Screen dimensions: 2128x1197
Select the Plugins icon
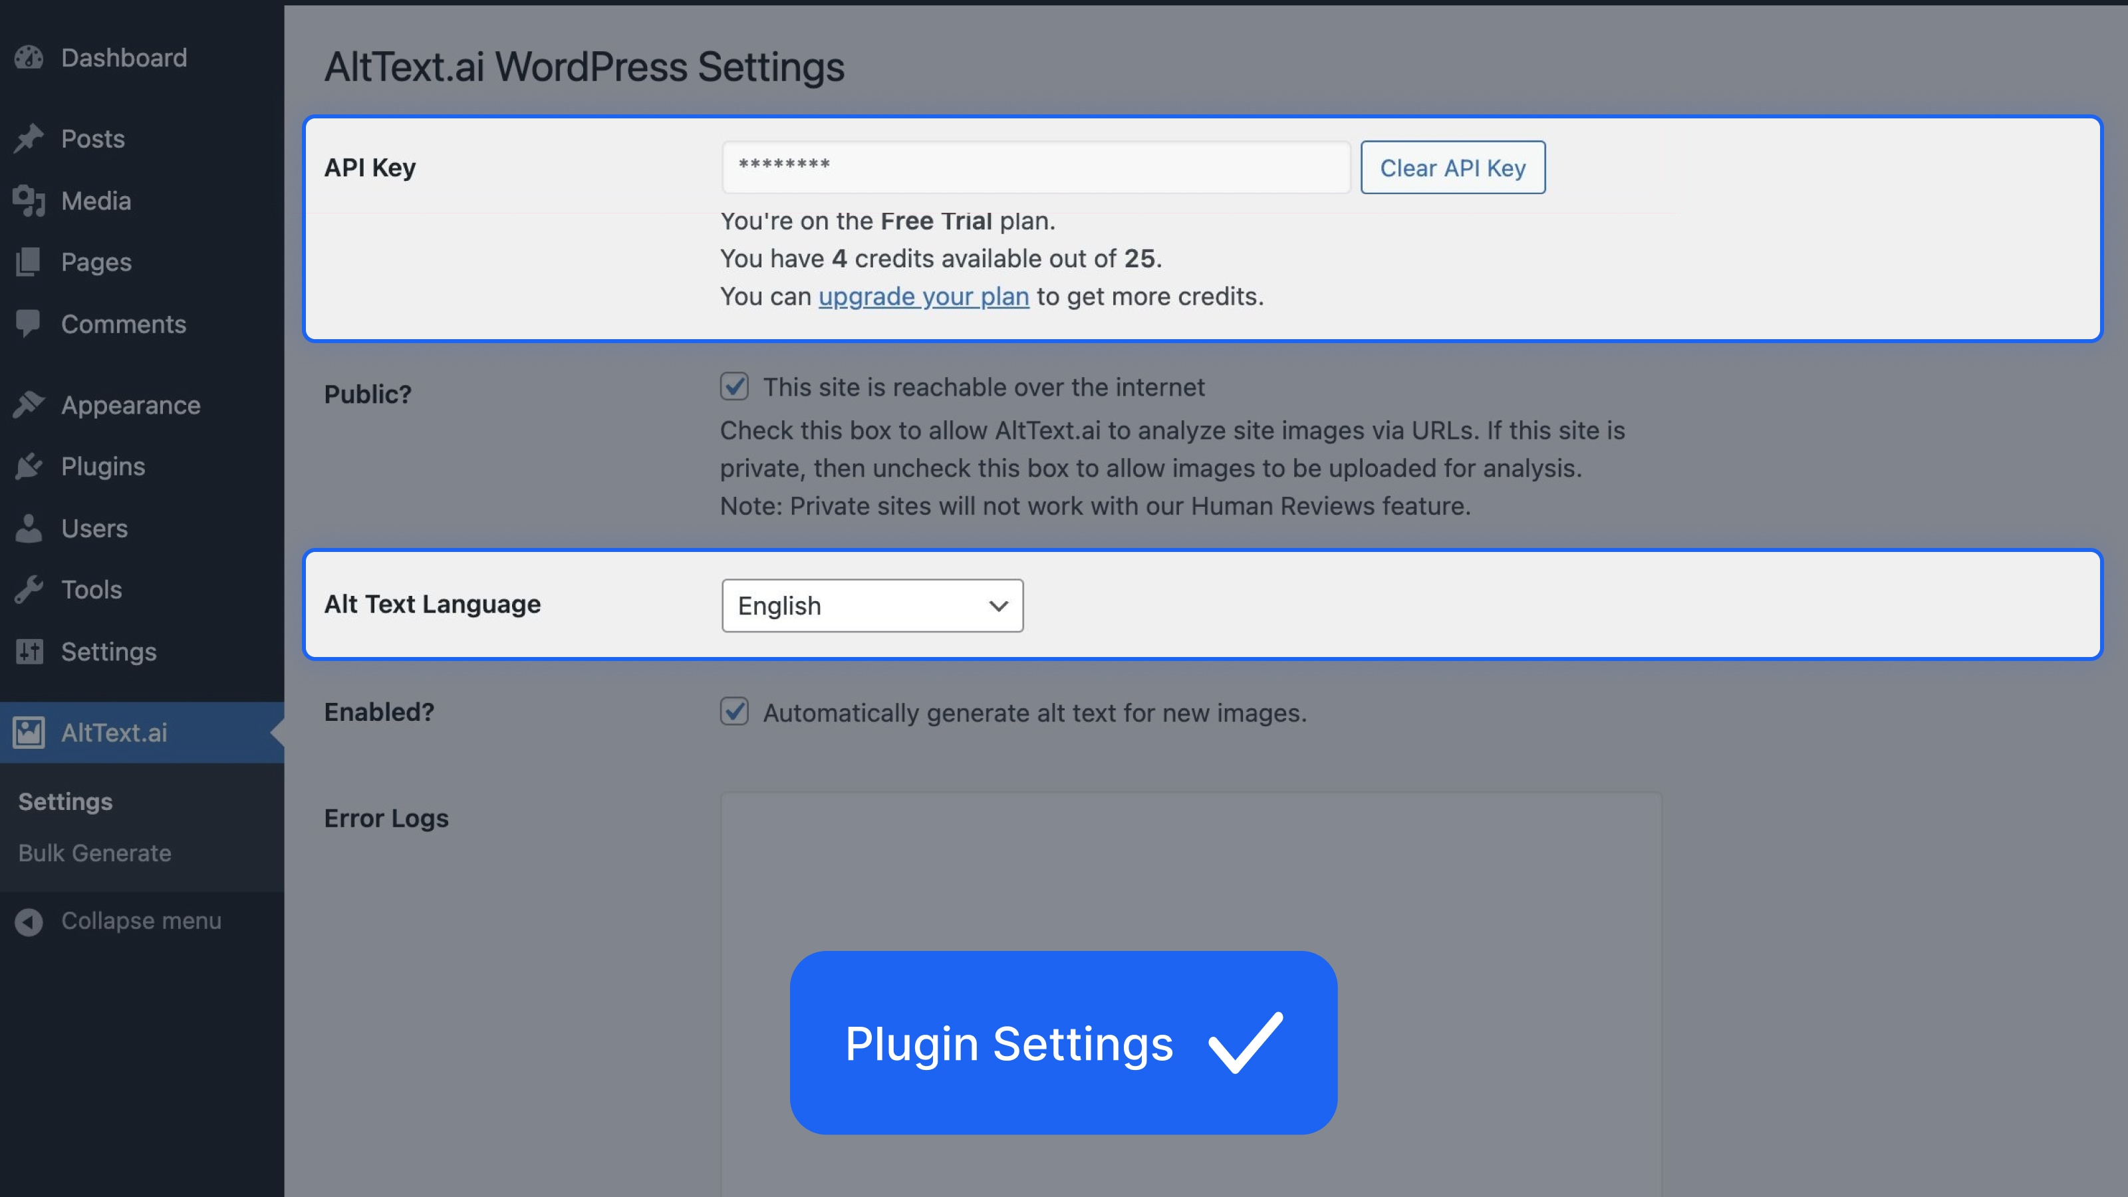point(30,466)
